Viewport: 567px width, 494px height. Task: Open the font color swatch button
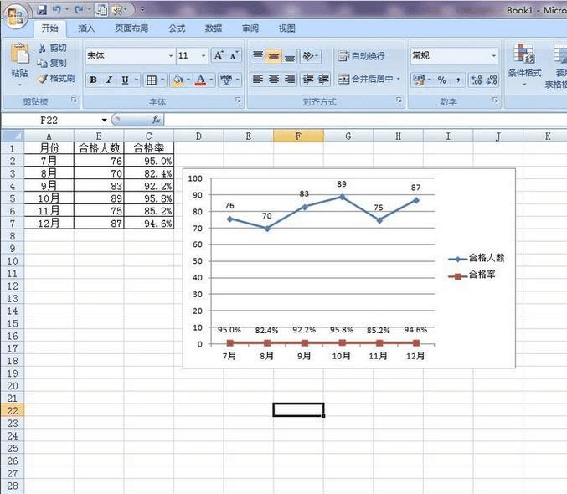tap(201, 80)
